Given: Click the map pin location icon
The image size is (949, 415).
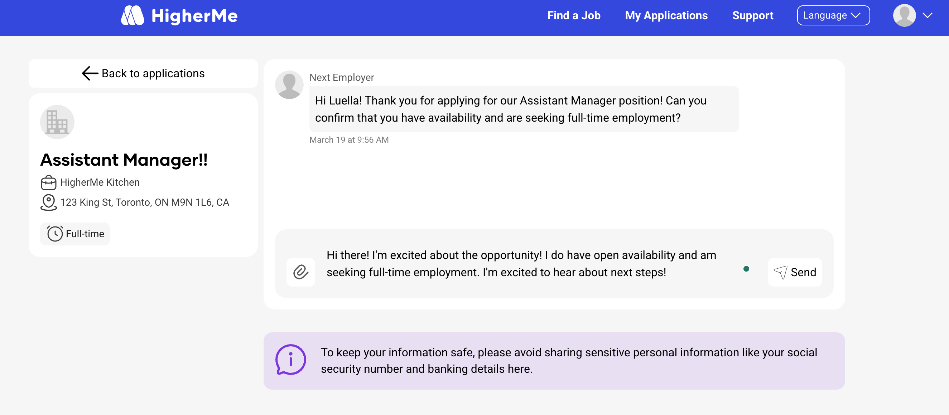Looking at the screenshot, I should coord(48,202).
